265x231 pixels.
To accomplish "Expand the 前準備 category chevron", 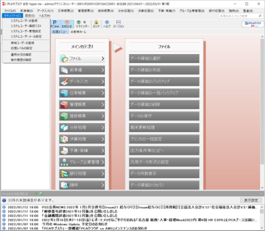I will (x=103, y=70).
